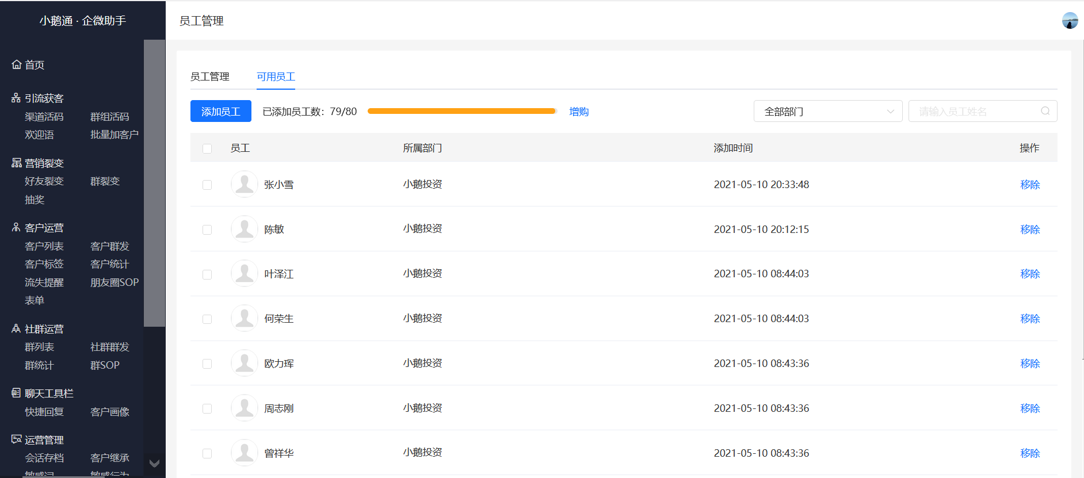This screenshot has width=1084, height=478.
Task: Click the 社群运营 section icon
Action: coord(16,328)
